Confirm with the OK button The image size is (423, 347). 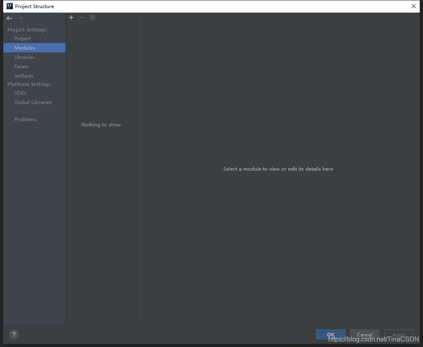330,335
